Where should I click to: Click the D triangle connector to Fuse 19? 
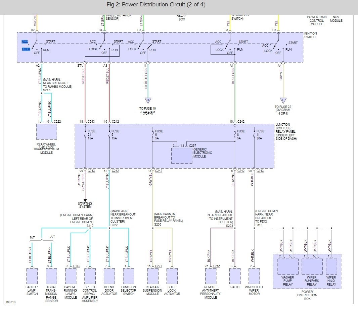148,100
